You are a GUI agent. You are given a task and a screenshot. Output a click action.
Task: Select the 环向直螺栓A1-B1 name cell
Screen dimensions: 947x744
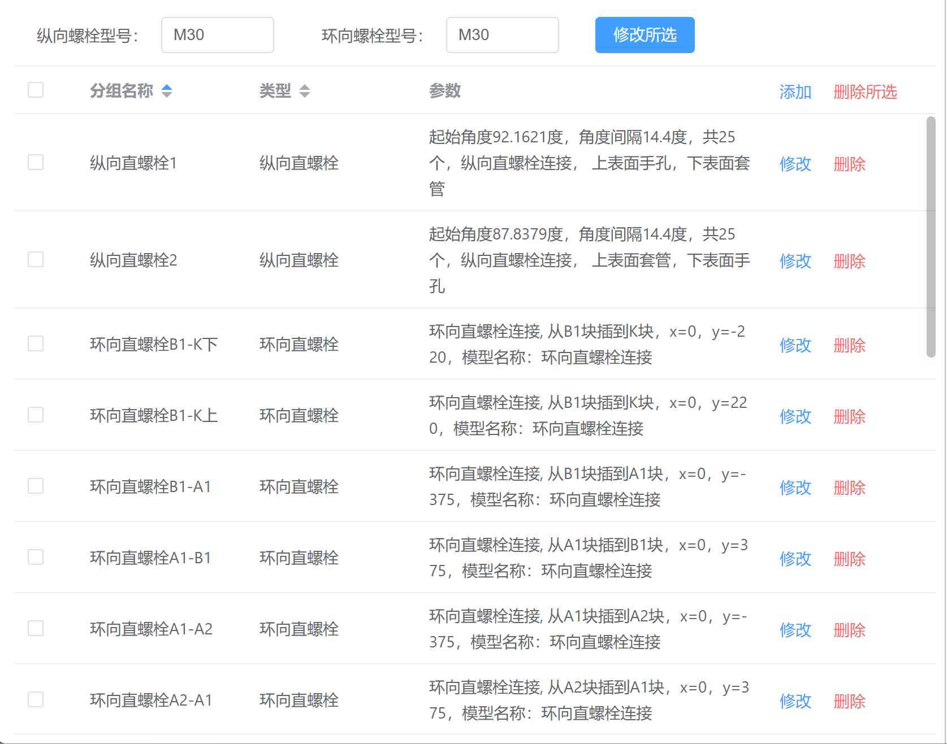(151, 558)
